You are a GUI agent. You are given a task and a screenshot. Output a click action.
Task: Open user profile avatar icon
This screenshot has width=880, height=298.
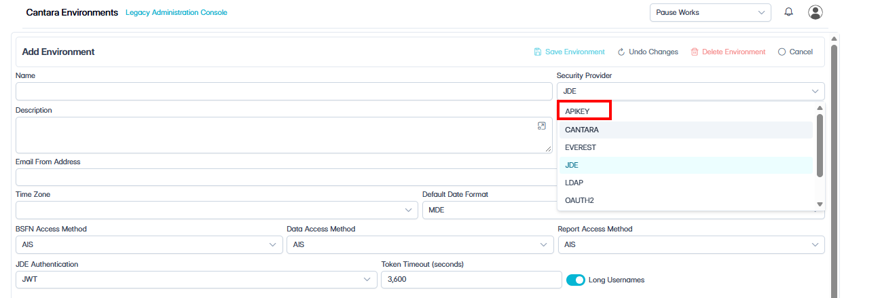[815, 12]
